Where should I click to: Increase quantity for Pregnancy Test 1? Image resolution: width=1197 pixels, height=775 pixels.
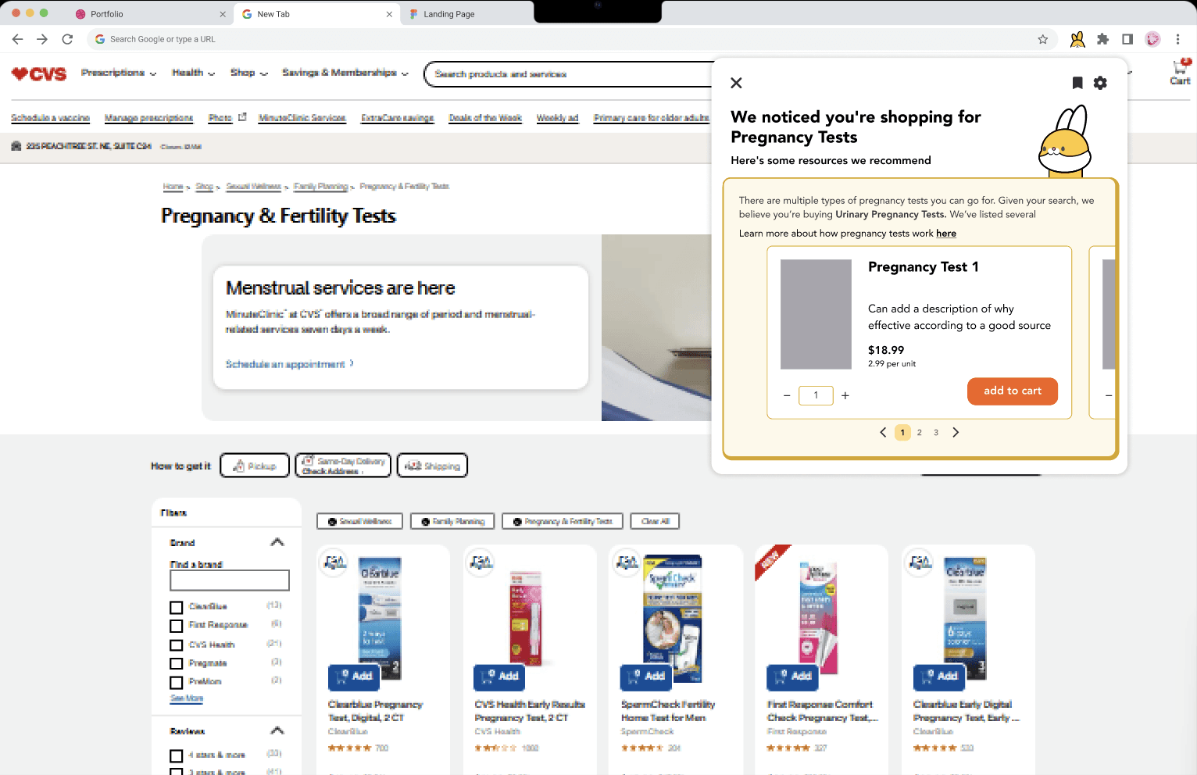click(x=845, y=395)
